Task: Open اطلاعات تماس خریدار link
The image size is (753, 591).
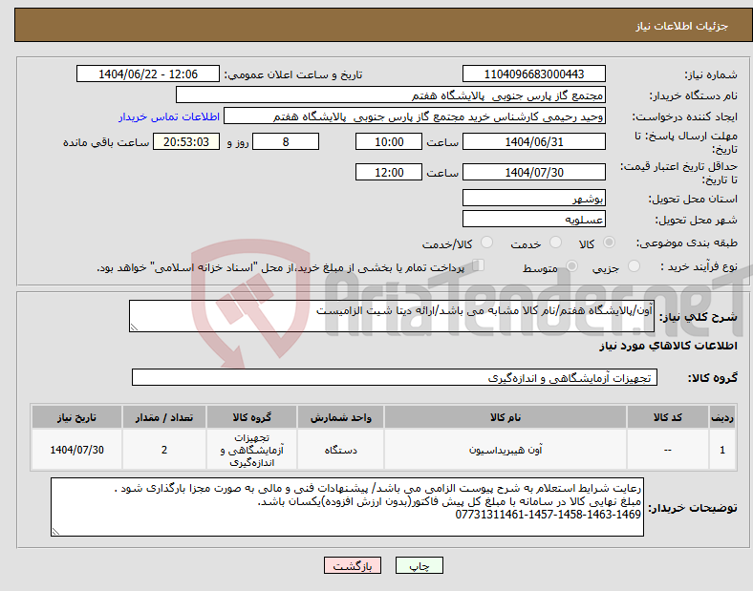Action: tap(169, 117)
